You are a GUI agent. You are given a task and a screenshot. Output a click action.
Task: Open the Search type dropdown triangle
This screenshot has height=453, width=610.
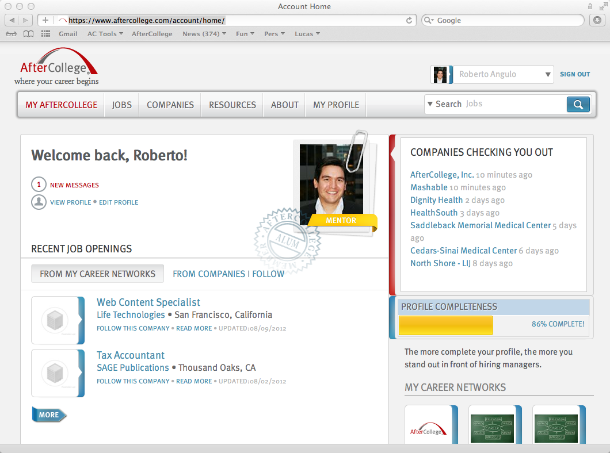[x=430, y=103]
